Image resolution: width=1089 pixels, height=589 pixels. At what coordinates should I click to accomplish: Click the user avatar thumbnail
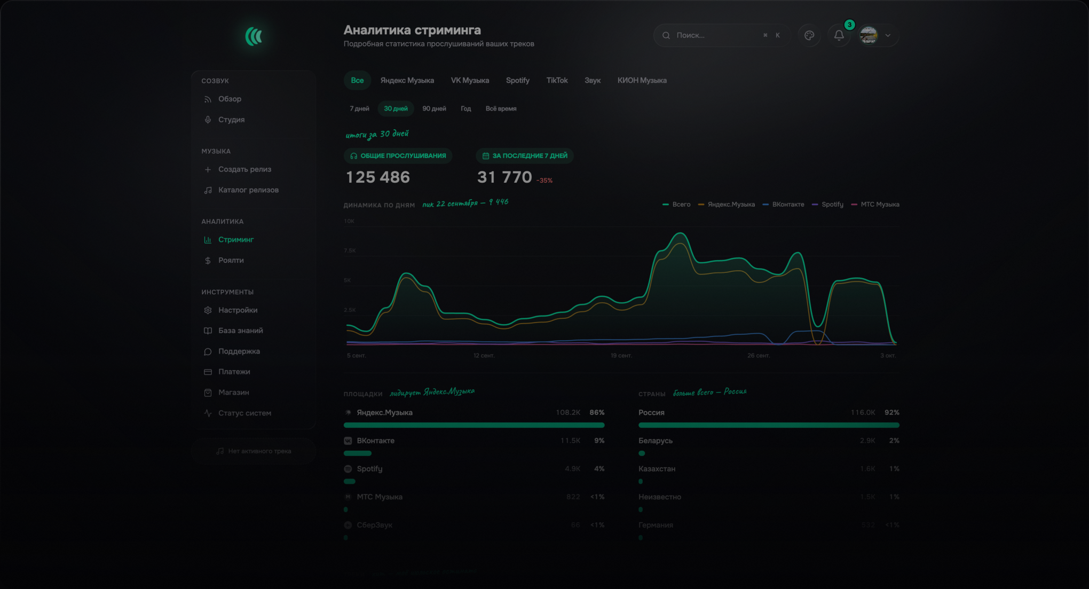(869, 35)
